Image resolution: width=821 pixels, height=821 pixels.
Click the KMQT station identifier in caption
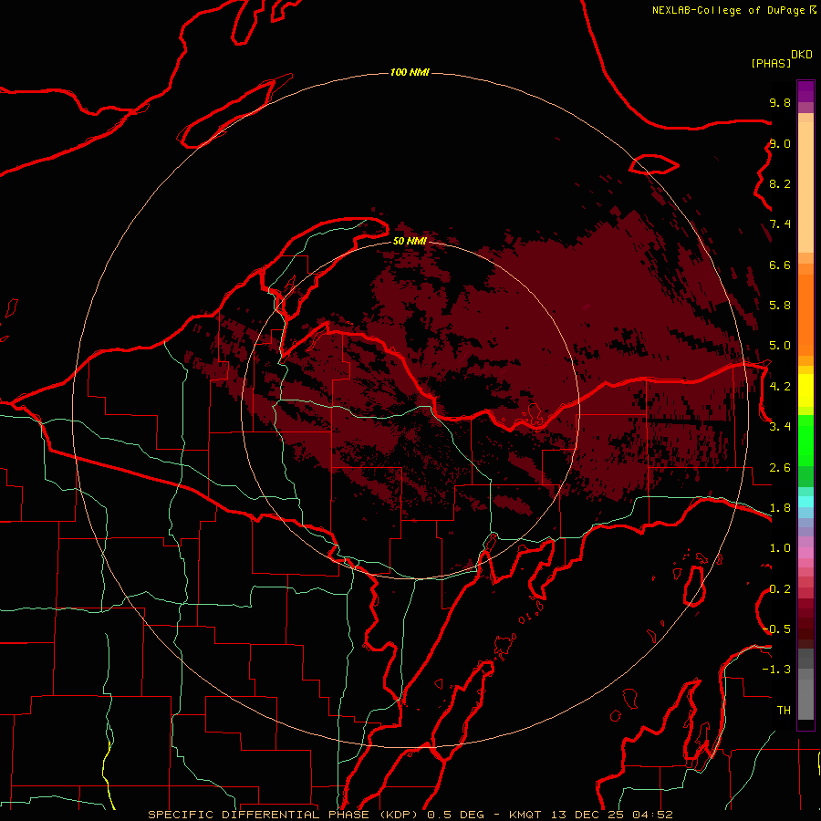click(525, 815)
